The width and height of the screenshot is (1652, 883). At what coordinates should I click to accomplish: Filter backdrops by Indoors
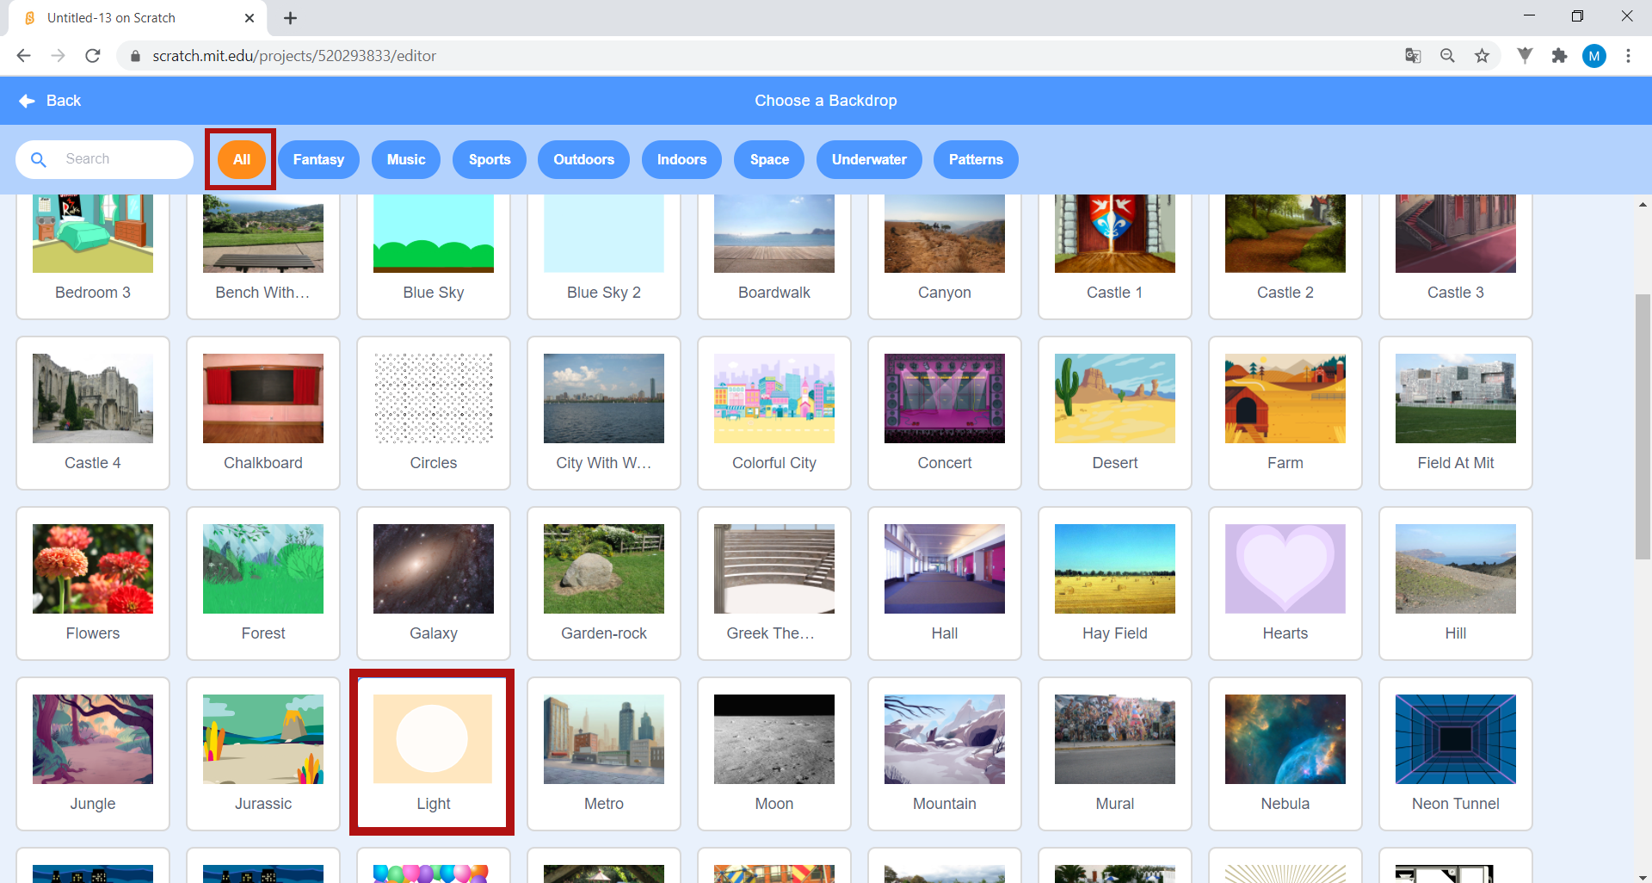click(x=681, y=159)
